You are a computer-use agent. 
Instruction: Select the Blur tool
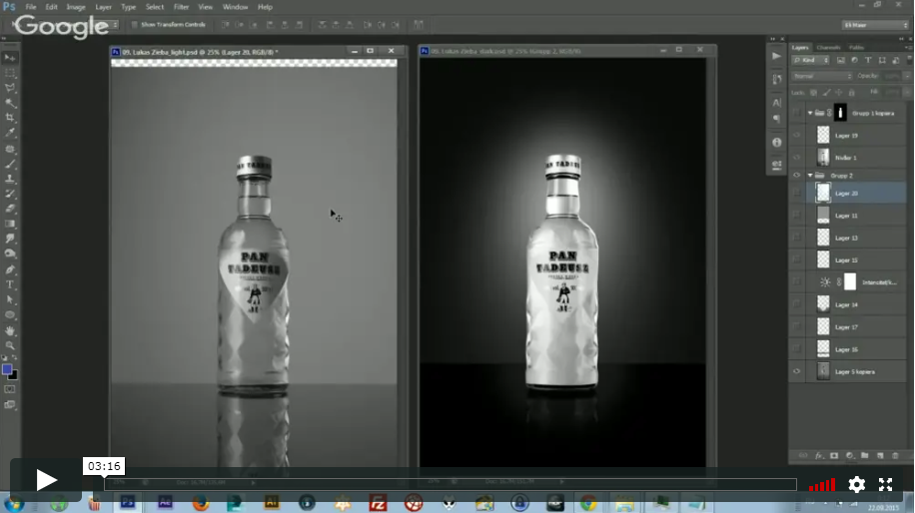click(x=10, y=239)
